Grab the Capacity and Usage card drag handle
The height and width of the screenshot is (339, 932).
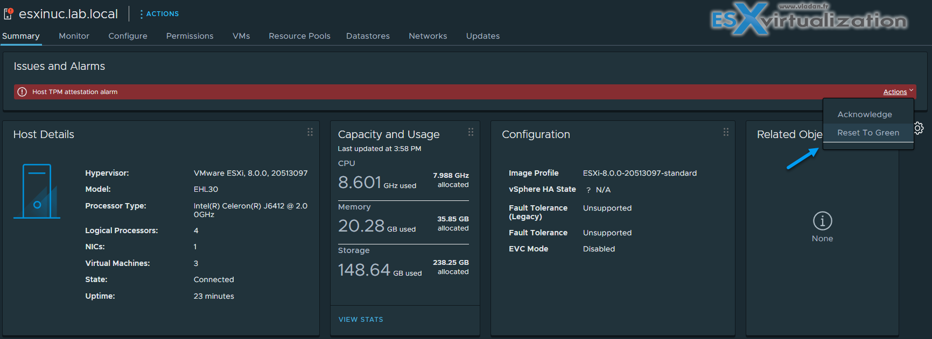pos(471,132)
